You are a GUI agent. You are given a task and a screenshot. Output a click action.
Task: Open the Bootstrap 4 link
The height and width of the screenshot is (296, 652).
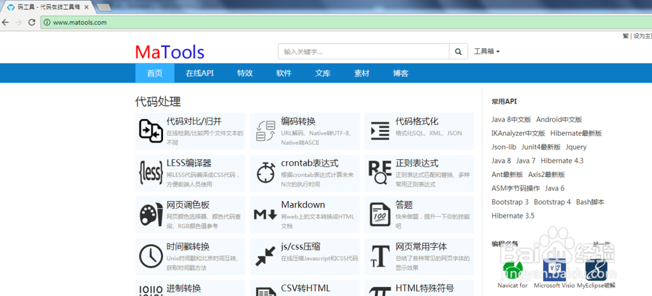(552, 202)
